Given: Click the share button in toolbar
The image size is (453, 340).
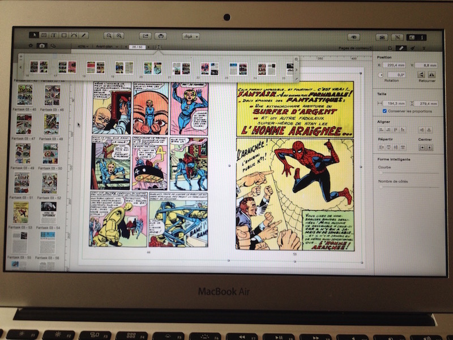Looking at the screenshot, I should [x=146, y=36].
